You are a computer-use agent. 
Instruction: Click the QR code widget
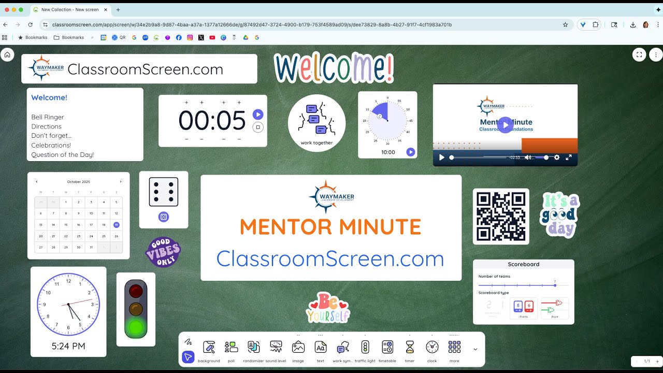click(x=501, y=217)
